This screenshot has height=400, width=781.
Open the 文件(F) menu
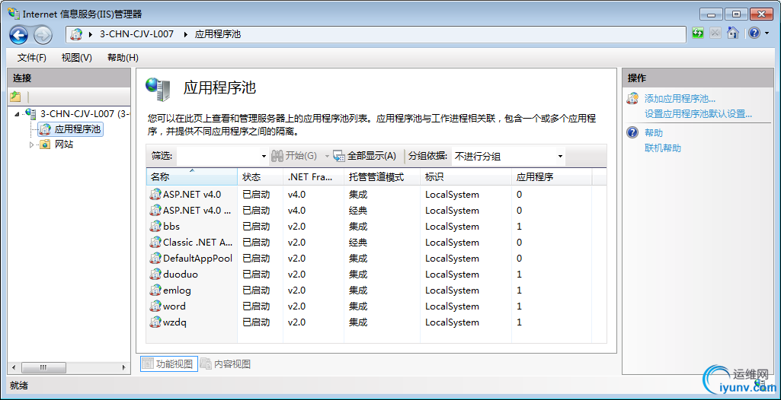(32, 58)
